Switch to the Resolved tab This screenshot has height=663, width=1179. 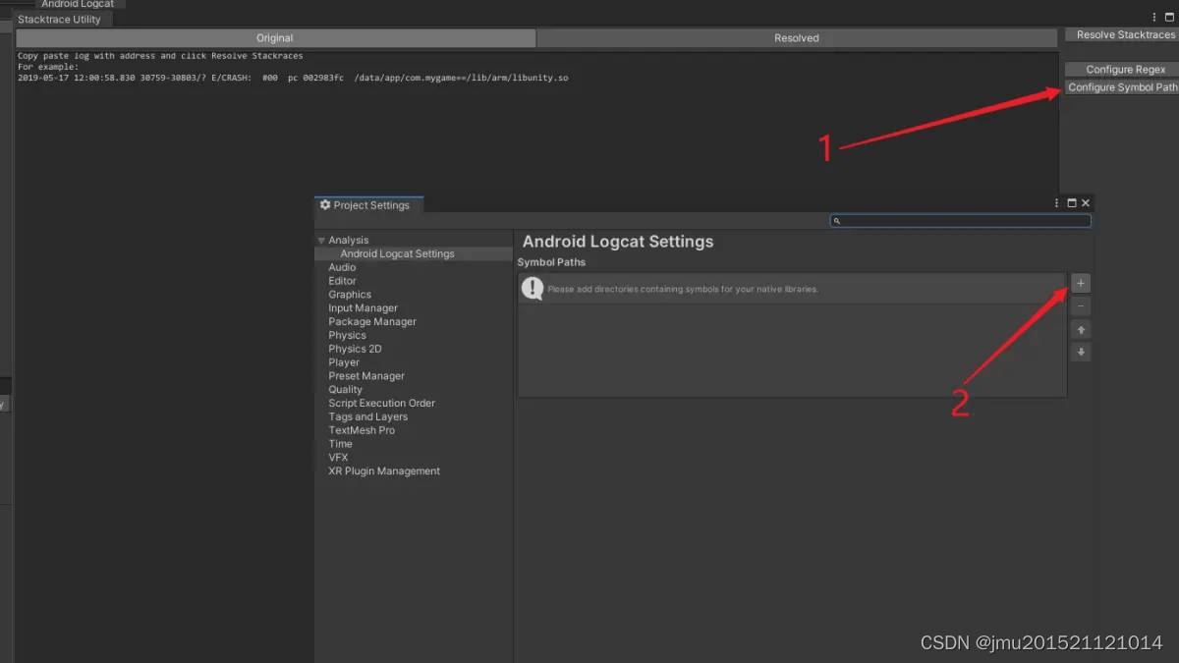pos(796,37)
